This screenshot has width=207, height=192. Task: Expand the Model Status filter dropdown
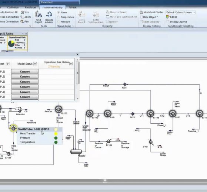pos(35,64)
